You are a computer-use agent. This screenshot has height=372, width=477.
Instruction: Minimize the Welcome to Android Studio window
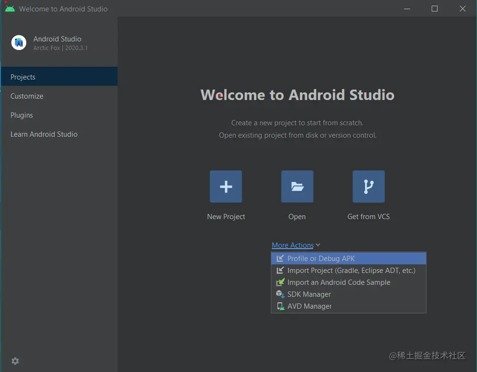click(x=407, y=9)
